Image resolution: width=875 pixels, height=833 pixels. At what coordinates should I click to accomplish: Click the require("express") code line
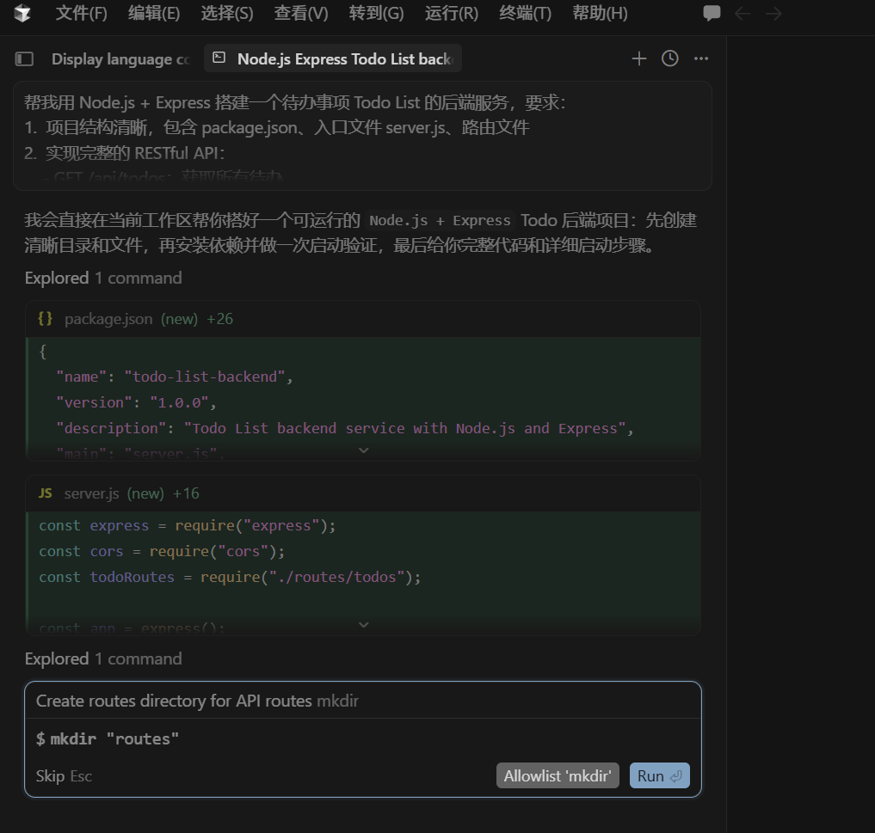tap(188, 526)
